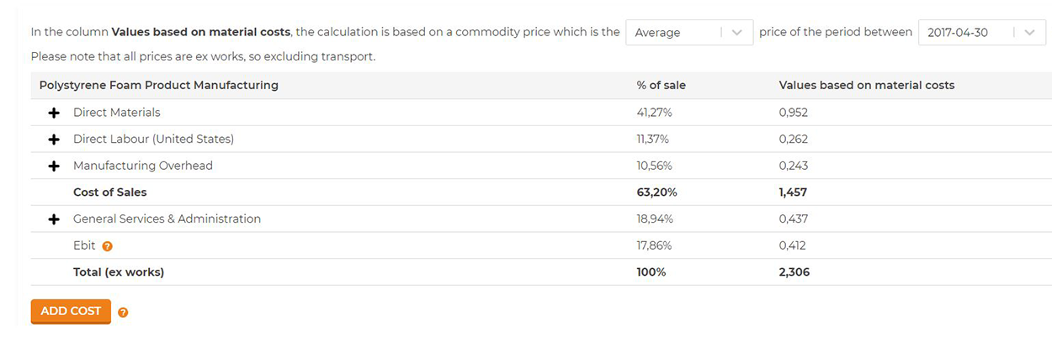
Task: Click the chevron arrow on Average dropdown
Action: point(737,33)
